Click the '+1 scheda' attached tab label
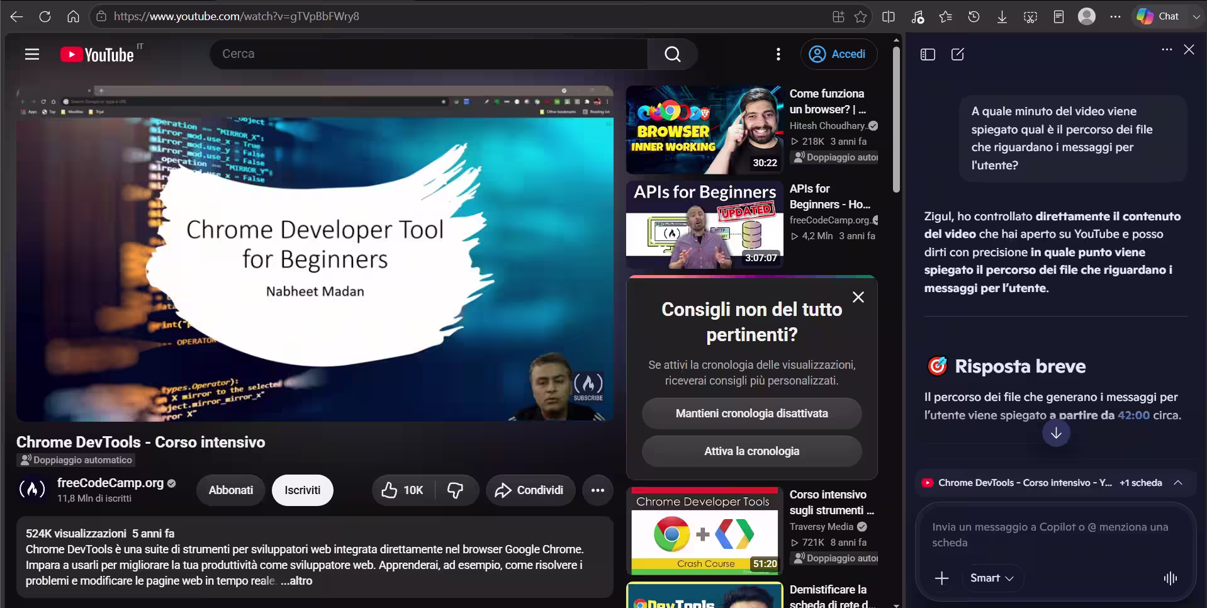 click(1141, 483)
